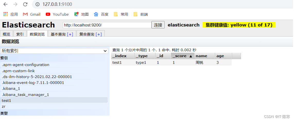Image resolution: width=294 pixels, height=121 pixels.
Task: Switch to the 概览 tab
Action: 6,34
